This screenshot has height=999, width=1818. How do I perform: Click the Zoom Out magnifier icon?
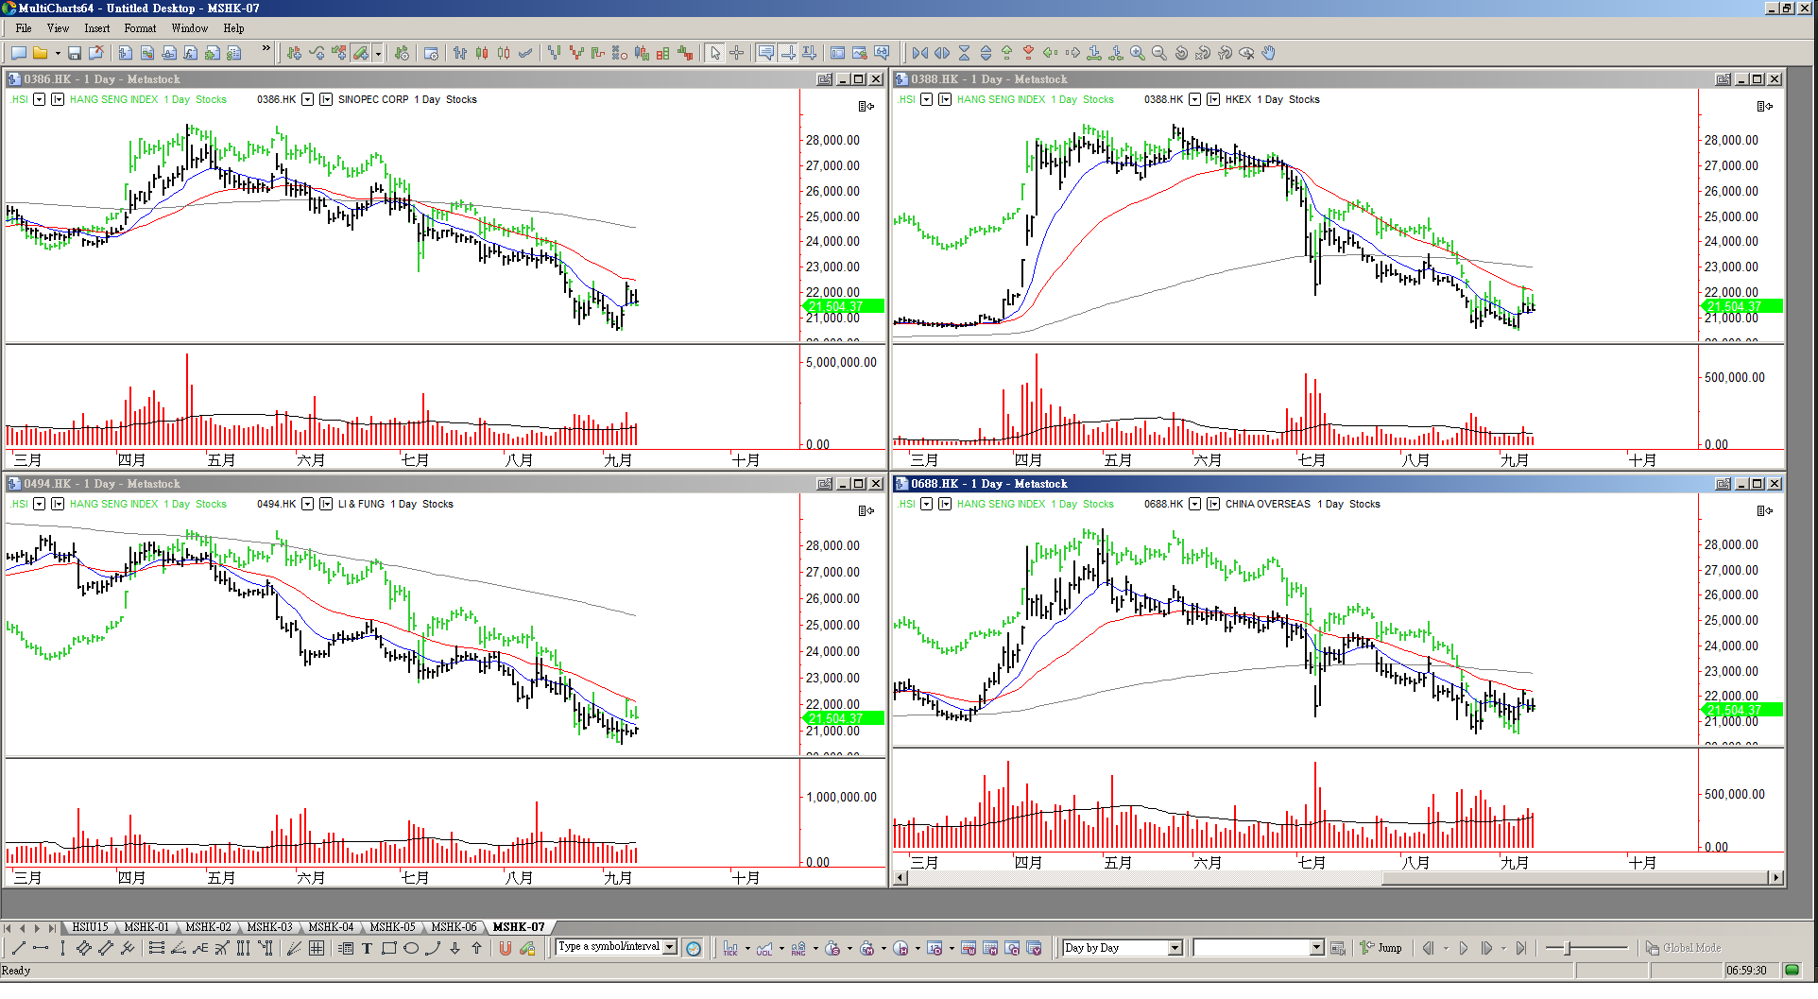[x=1159, y=53]
